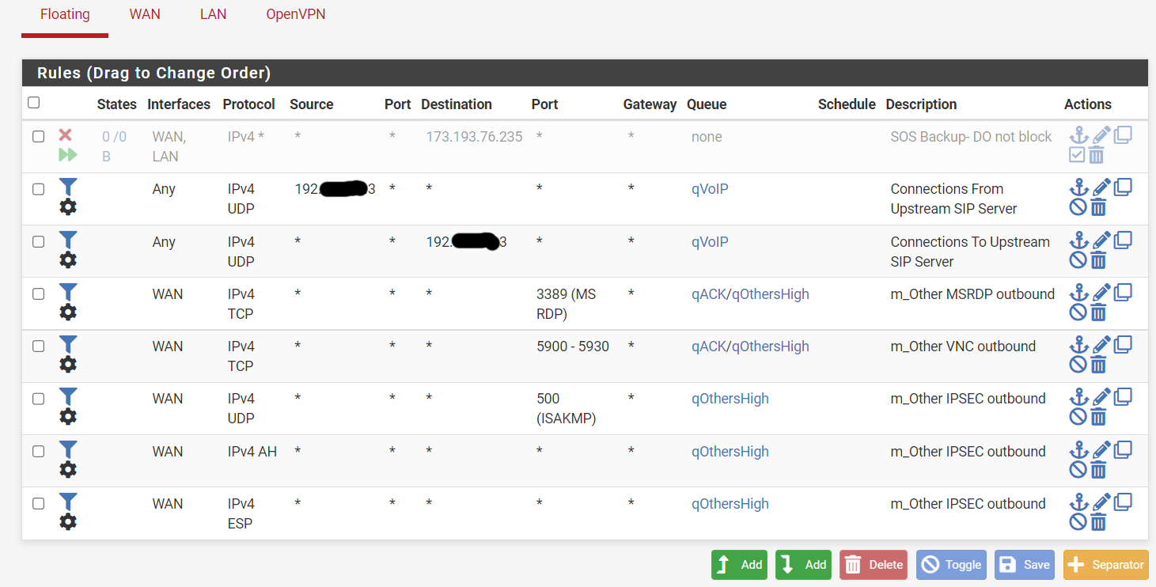Click the red Delete button
This screenshot has height=587, width=1156.
(874, 565)
